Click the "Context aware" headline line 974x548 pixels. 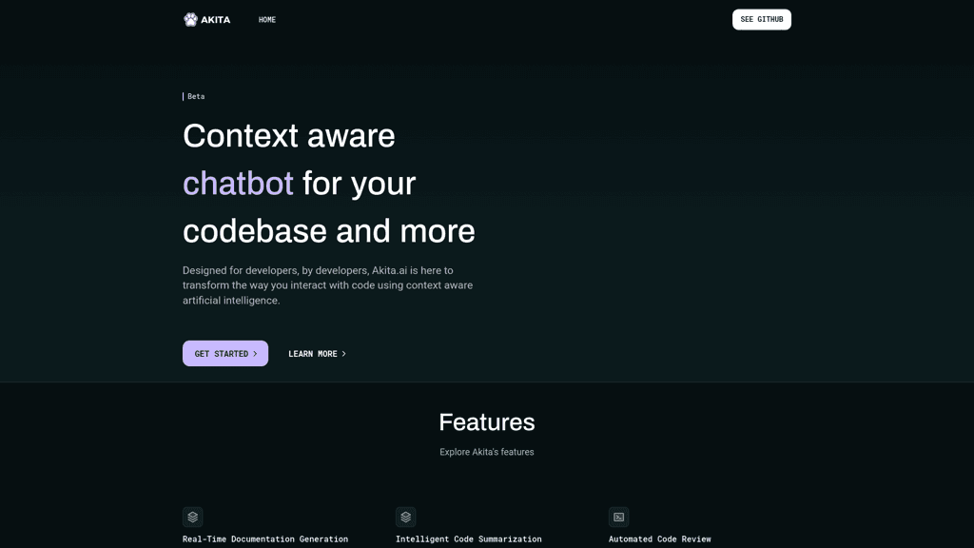(x=289, y=136)
